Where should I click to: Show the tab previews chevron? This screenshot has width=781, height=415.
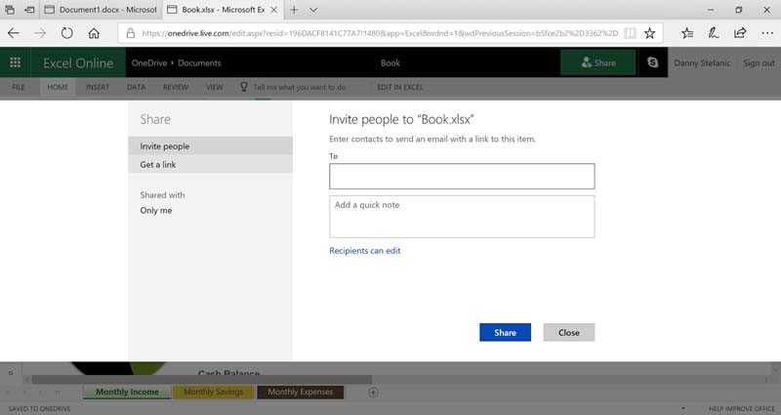pos(313,10)
